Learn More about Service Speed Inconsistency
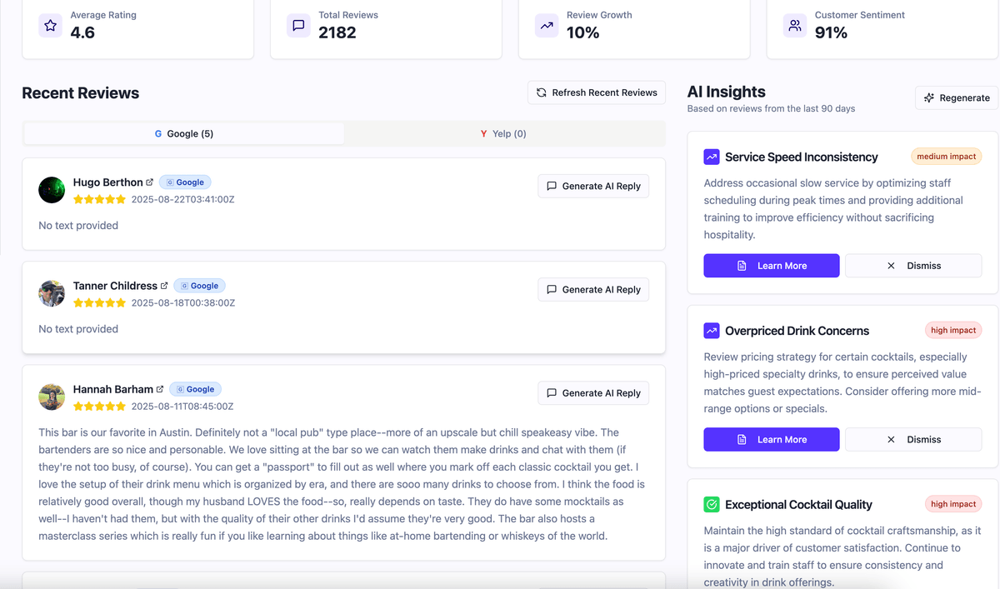The height and width of the screenshot is (589, 1000). tap(772, 266)
